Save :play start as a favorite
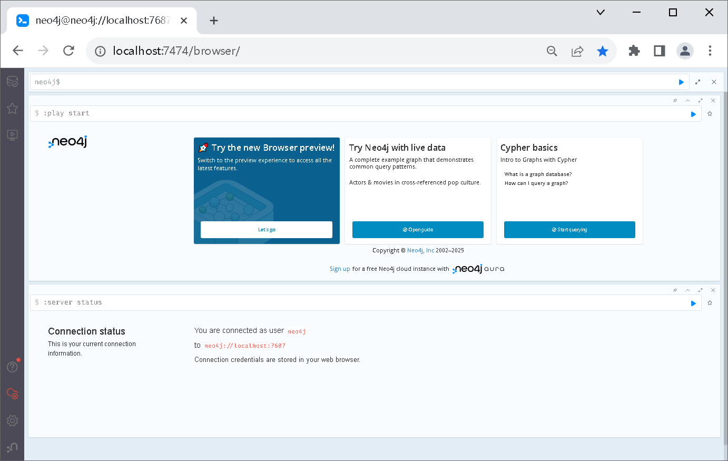 coord(710,114)
